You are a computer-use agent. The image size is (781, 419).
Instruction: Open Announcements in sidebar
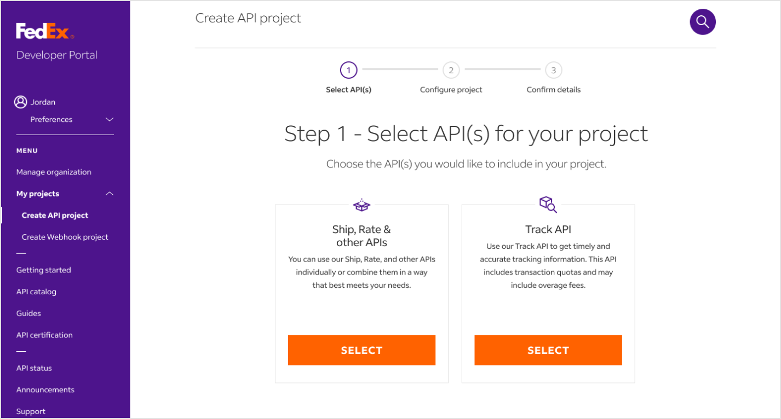[x=45, y=390]
